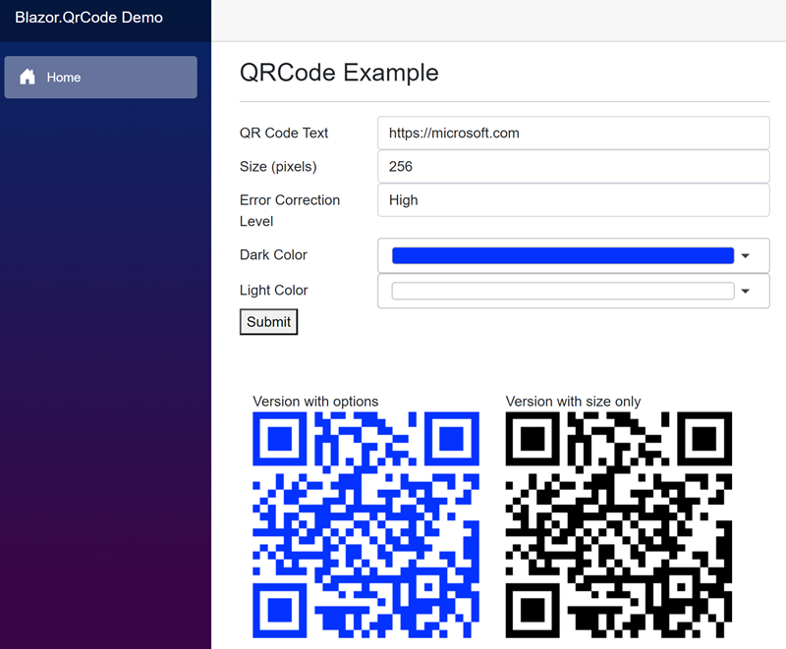Image resolution: width=786 pixels, height=649 pixels.
Task: Click the Submit button
Action: [x=268, y=322]
